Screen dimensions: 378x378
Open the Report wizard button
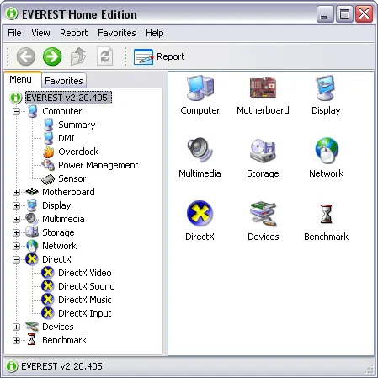tap(159, 56)
